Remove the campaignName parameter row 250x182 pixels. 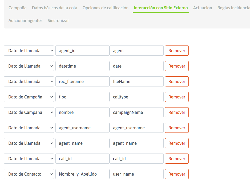point(177,112)
